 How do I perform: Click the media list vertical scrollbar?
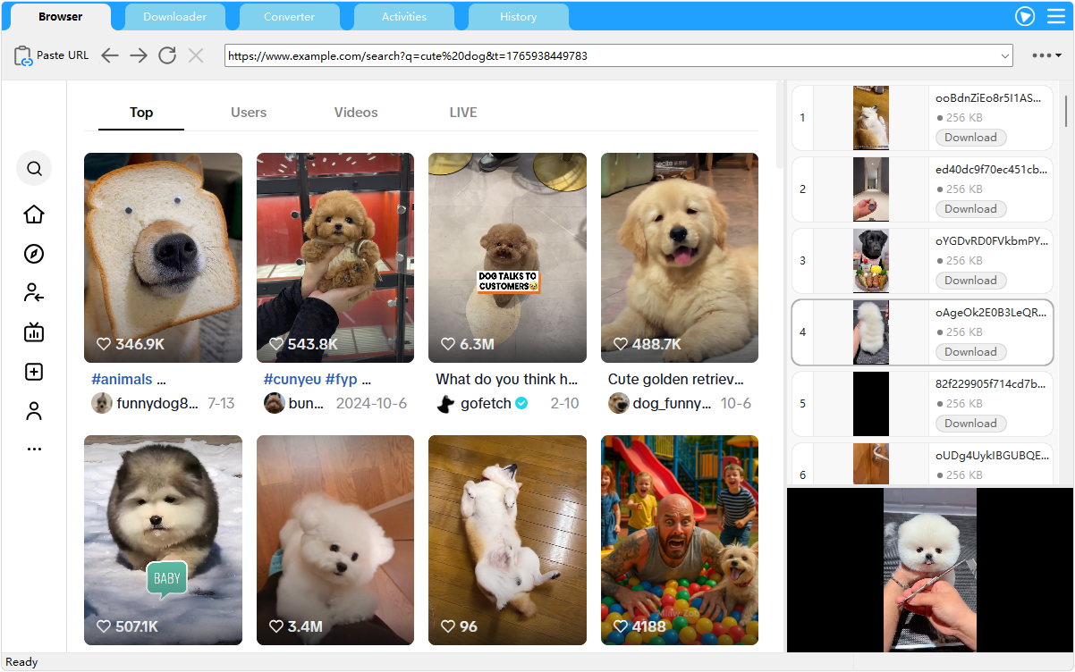coord(1065,112)
